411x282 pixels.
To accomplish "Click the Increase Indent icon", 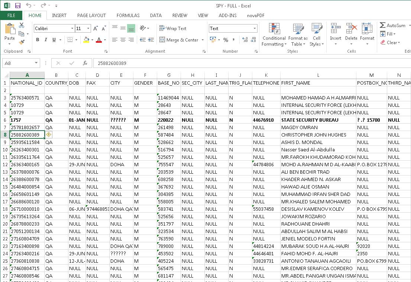I will (151, 40).
